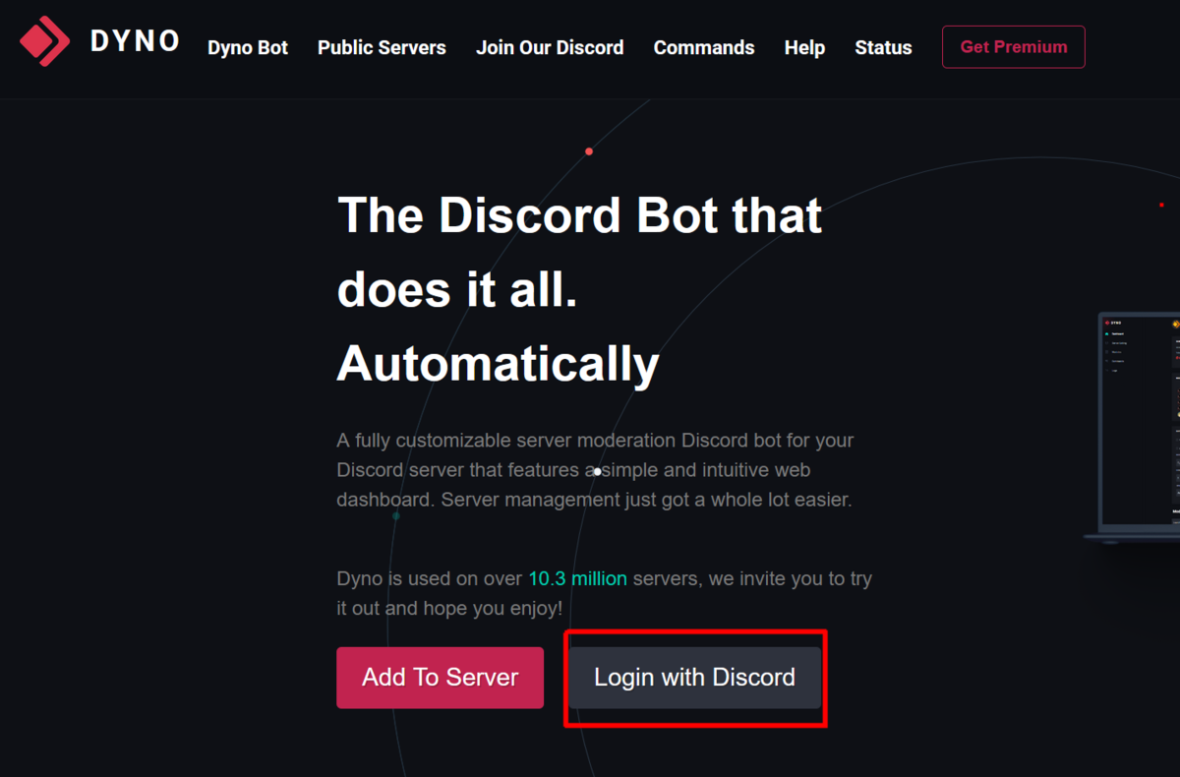
Task: Click the red Add To Server button
Action: point(440,678)
